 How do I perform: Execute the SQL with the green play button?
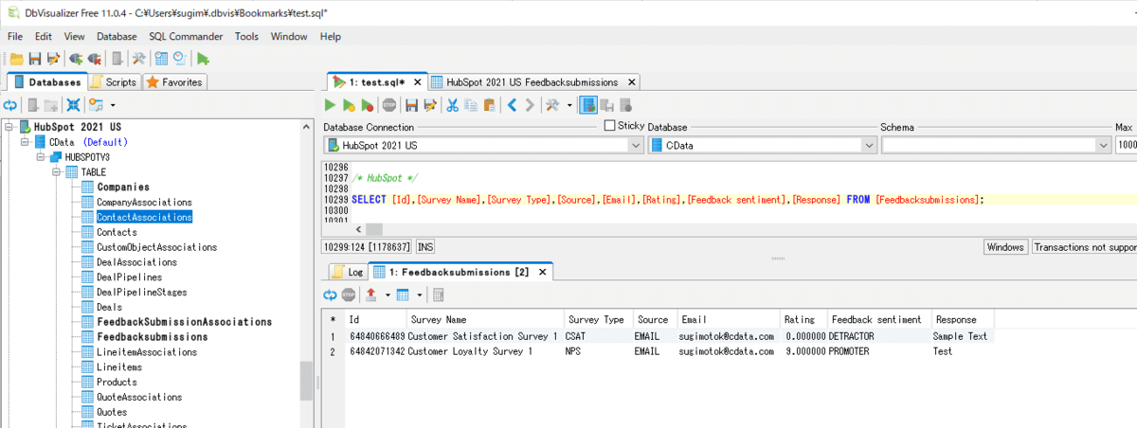[330, 105]
